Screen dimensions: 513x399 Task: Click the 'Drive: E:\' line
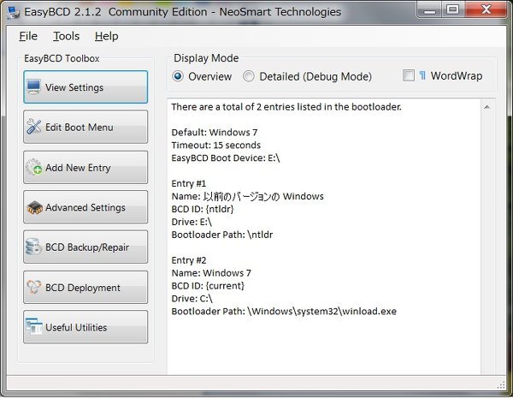(192, 222)
